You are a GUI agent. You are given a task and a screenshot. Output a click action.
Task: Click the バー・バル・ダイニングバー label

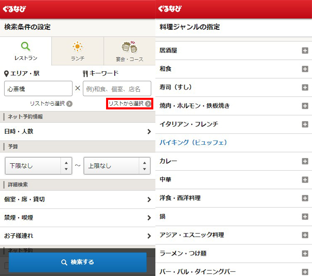(198, 271)
